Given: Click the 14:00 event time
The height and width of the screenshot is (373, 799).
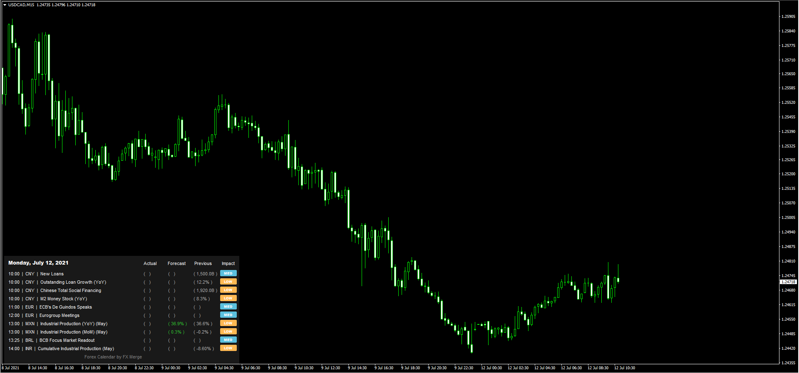Looking at the screenshot, I should (x=14, y=349).
